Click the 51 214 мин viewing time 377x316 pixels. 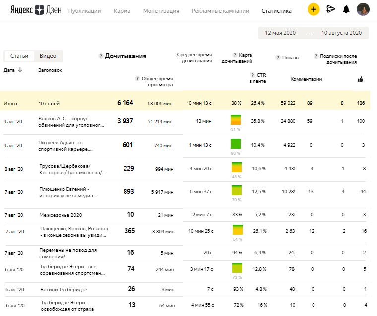coord(160,122)
